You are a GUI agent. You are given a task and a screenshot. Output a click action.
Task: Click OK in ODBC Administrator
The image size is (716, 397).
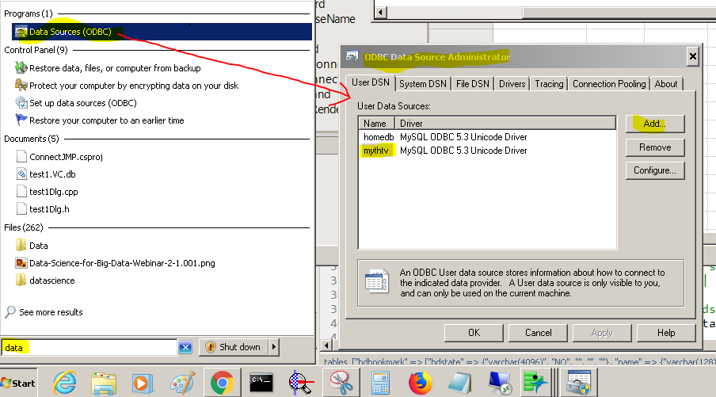click(x=474, y=333)
